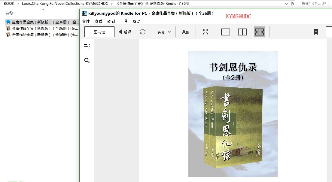Open the address bar history dropdown
The width and height of the screenshot is (332, 182).
pyautogui.click(x=286, y=4)
